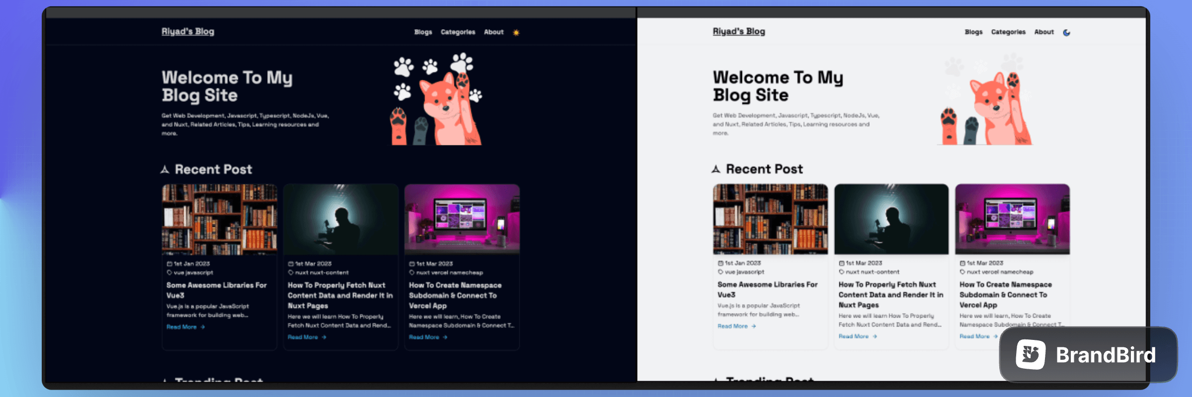The image size is (1192, 397).
Task: Click the Recent Post heading icon, light page
Action: pyautogui.click(x=716, y=169)
